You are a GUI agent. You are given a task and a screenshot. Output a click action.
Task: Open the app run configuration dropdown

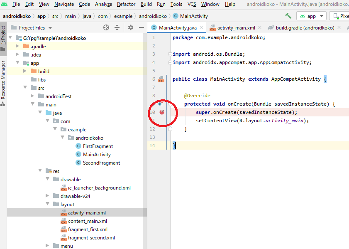pos(311,16)
